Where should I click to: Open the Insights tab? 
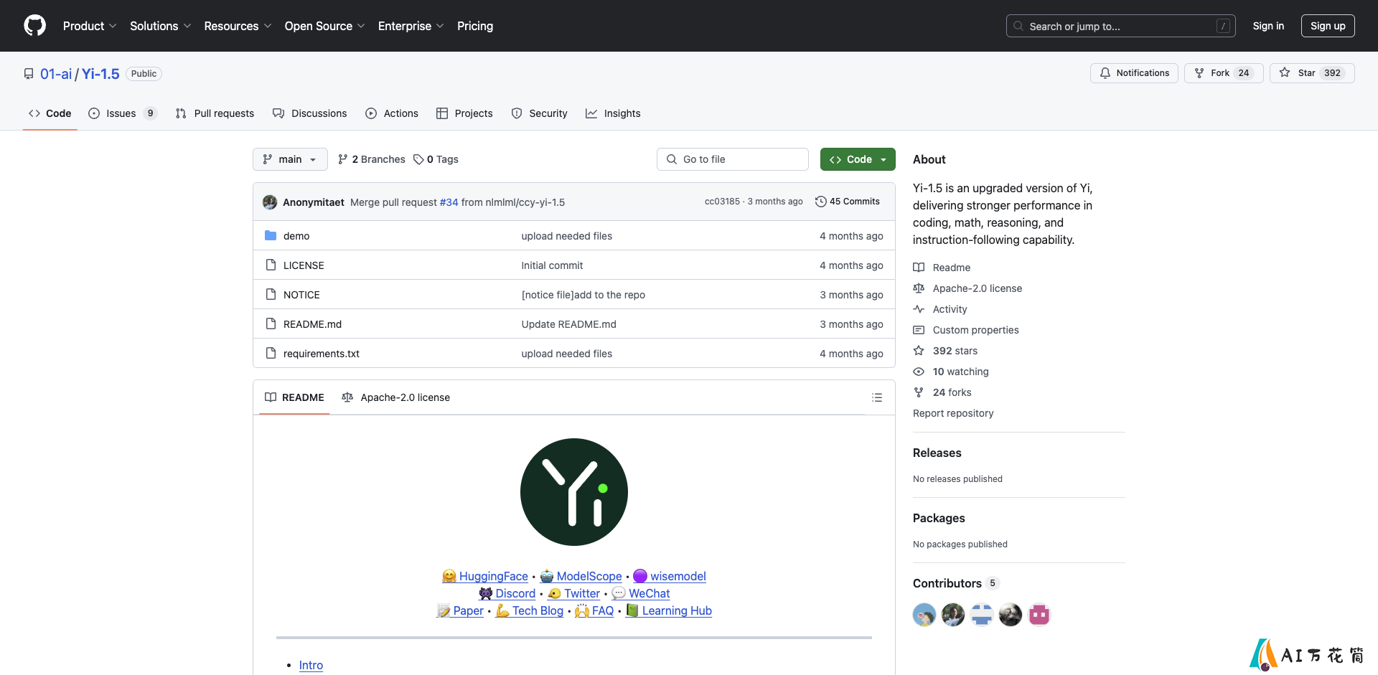(x=613, y=113)
